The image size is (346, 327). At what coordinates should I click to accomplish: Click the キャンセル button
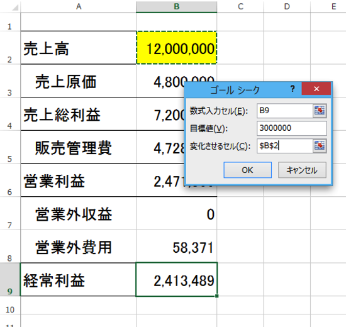(x=302, y=170)
